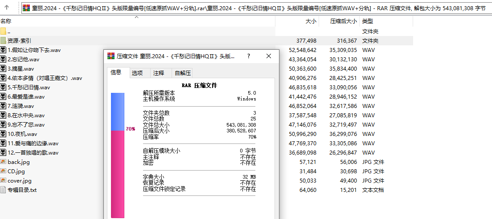The height and width of the screenshot is (219, 492).
Task: Select the 资源-索引 folder
Action: pyautogui.click(x=19, y=41)
